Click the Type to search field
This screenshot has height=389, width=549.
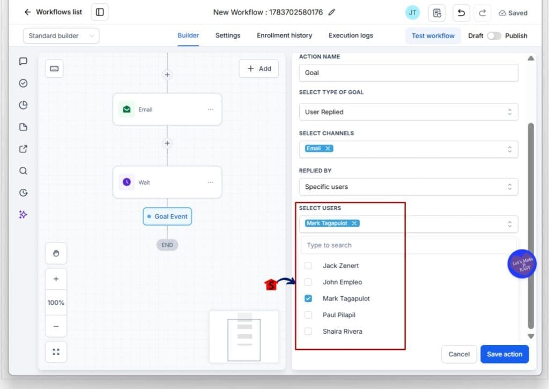408,245
